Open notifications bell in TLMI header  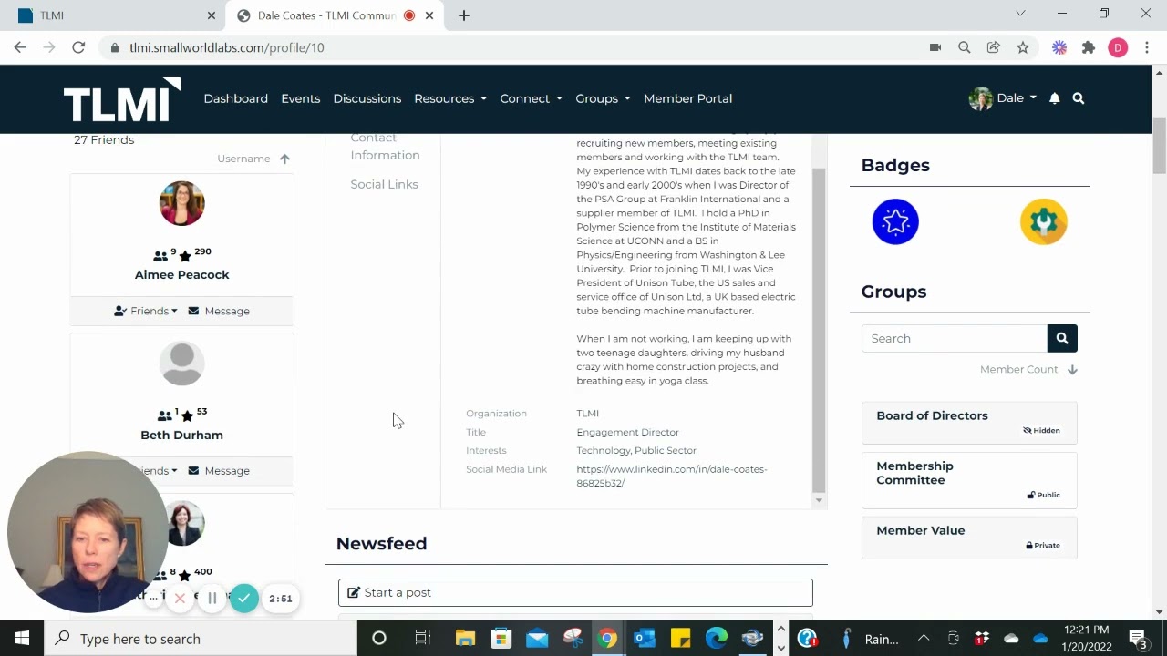[1054, 98]
